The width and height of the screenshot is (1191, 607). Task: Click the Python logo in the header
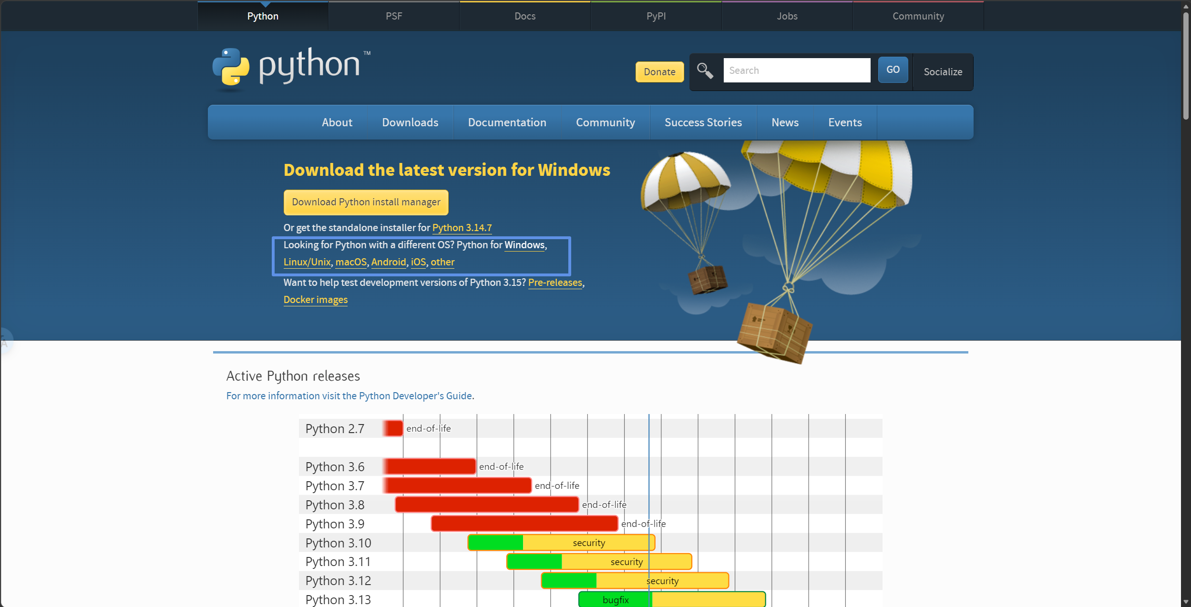(291, 69)
